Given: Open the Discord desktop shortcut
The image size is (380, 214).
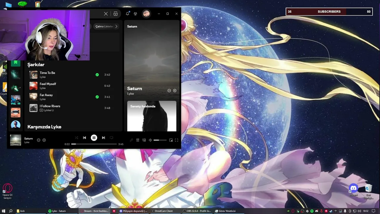Looking at the screenshot, I should pyautogui.click(x=353, y=190).
